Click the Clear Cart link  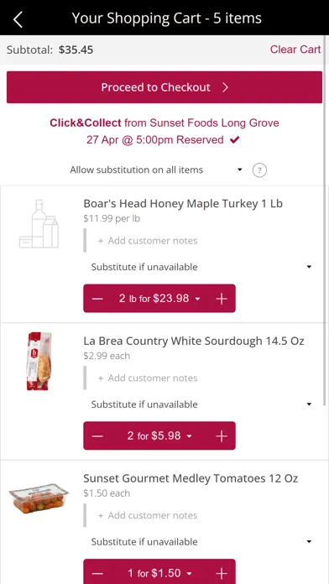coord(295,50)
